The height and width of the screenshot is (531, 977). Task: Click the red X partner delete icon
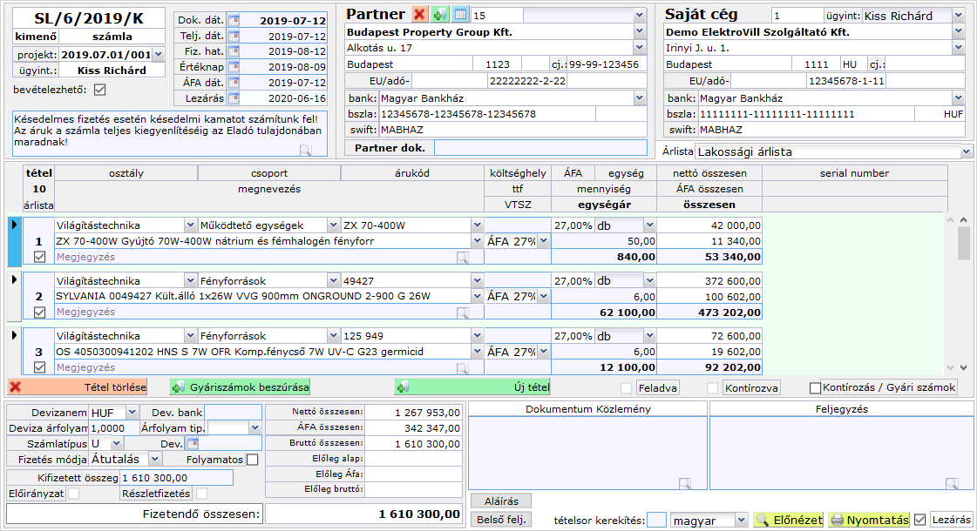click(420, 15)
